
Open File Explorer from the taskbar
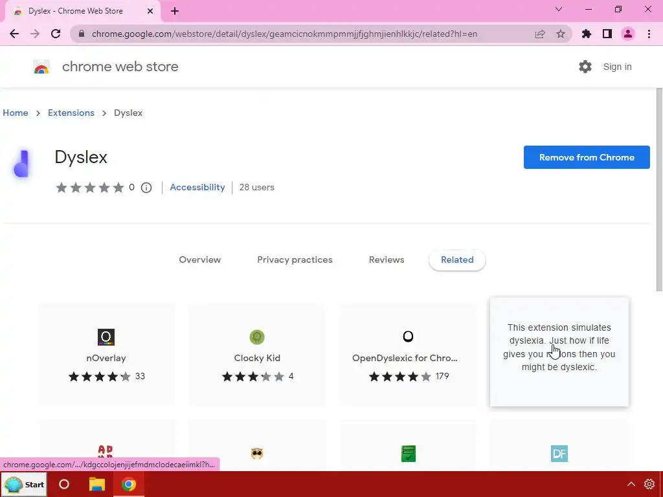(x=97, y=484)
